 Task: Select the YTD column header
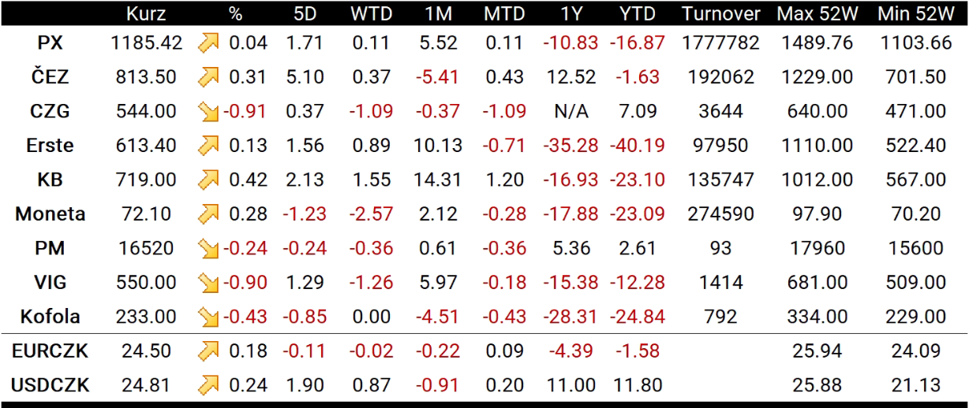[637, 13]
